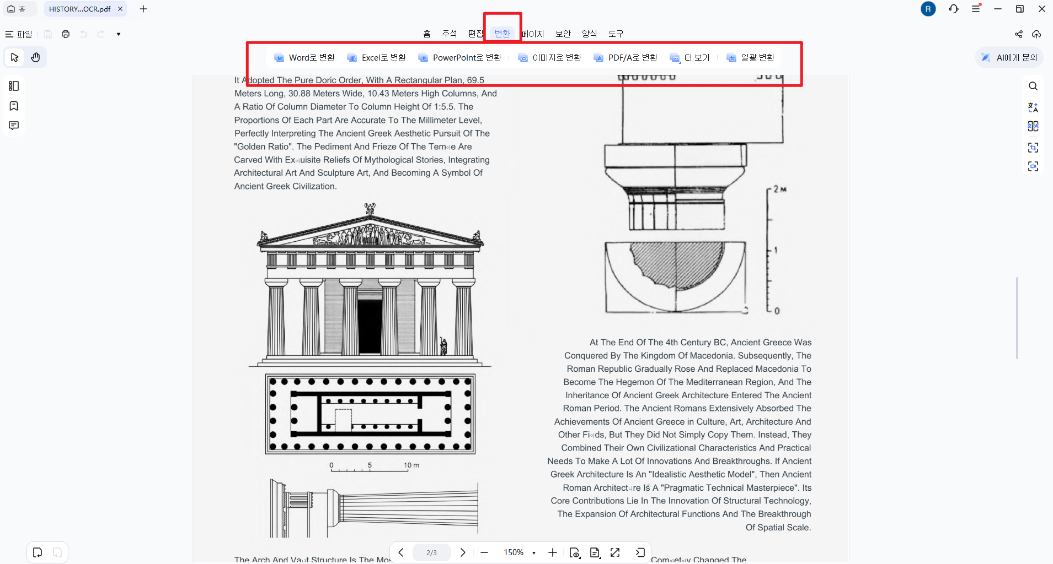The image size is (1053, 564).
Task: Click the redo arrow icon
Action: [101, 34]
